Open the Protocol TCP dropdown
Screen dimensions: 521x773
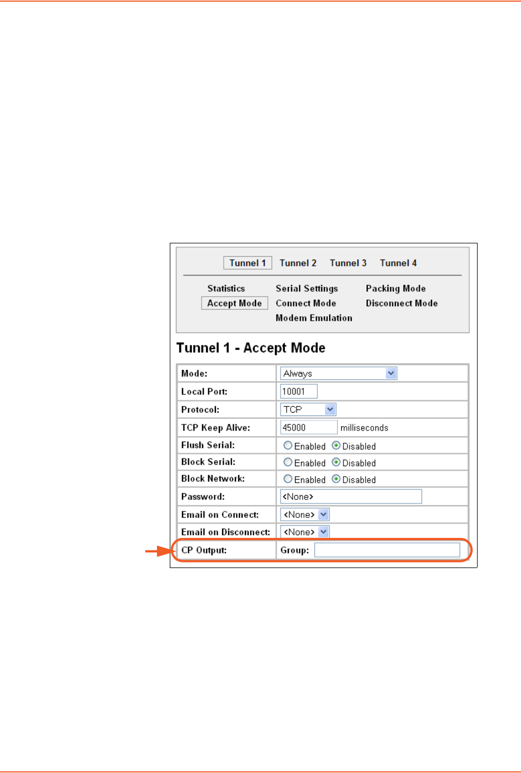click(308, 409)
